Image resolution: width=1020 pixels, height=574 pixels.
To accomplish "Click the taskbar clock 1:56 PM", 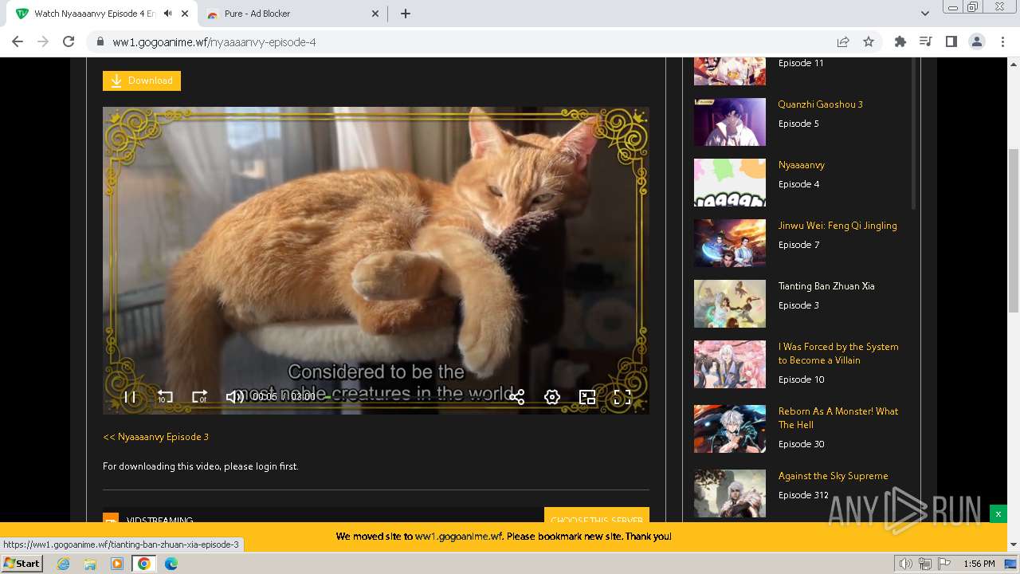I will click(979, 564).
